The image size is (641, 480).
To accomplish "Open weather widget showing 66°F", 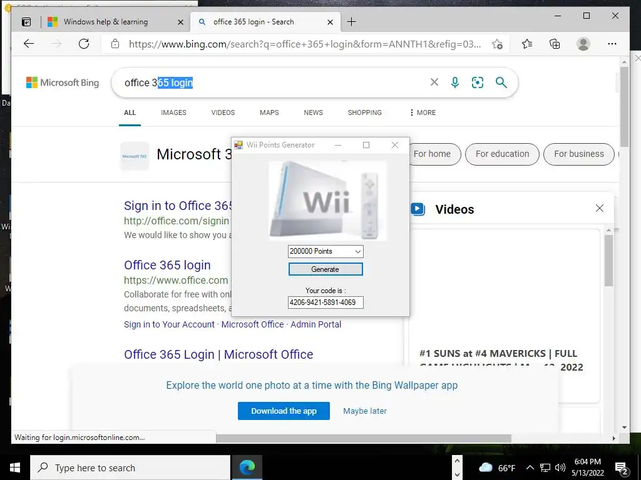I will coord(496,467).
